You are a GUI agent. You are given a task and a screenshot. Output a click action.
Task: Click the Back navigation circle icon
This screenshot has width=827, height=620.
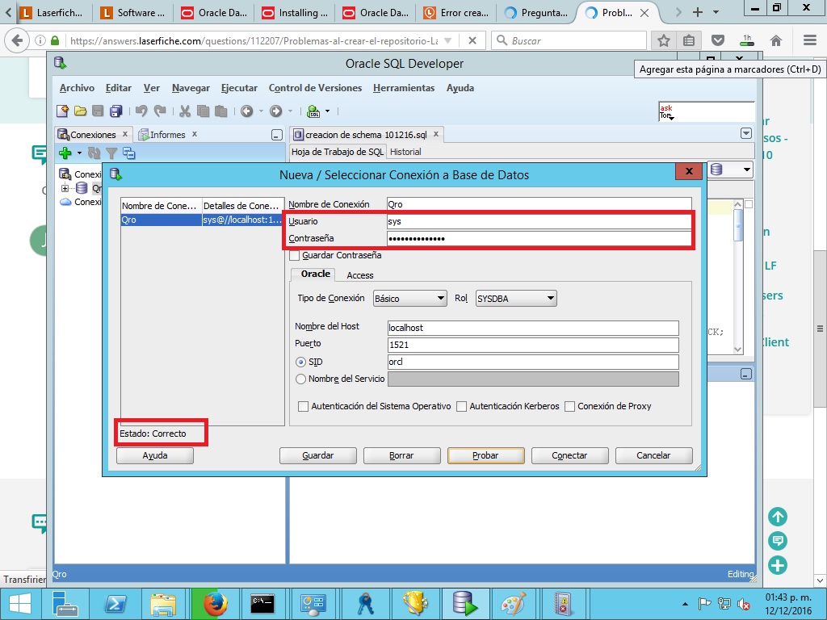pyautogui.click(x=246, y=111)
